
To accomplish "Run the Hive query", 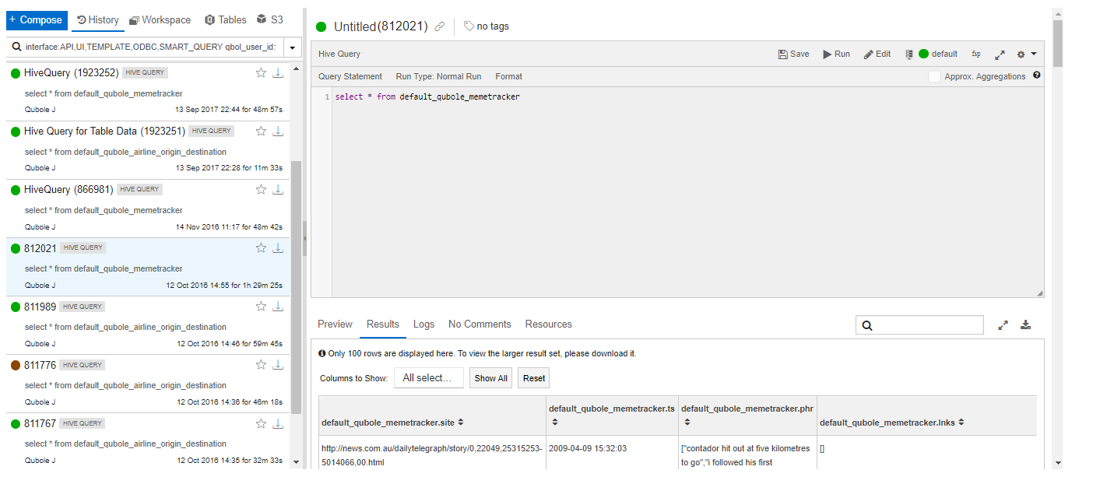I will tap(837, 54).
